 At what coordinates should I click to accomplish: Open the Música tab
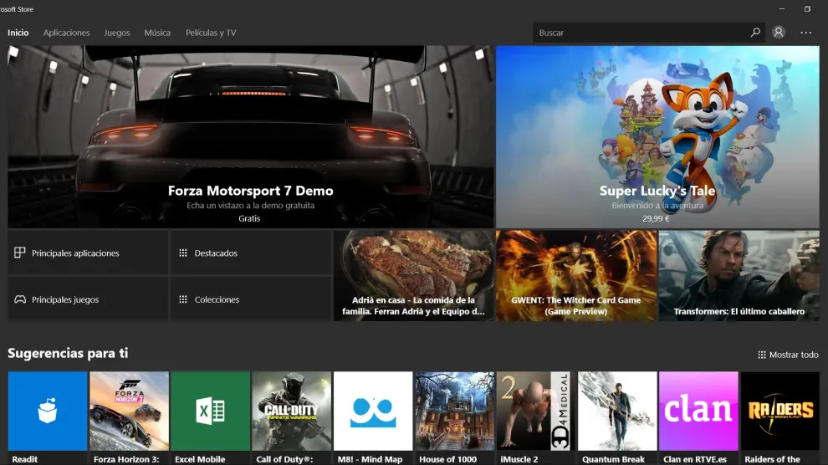(x=157, y=33)
